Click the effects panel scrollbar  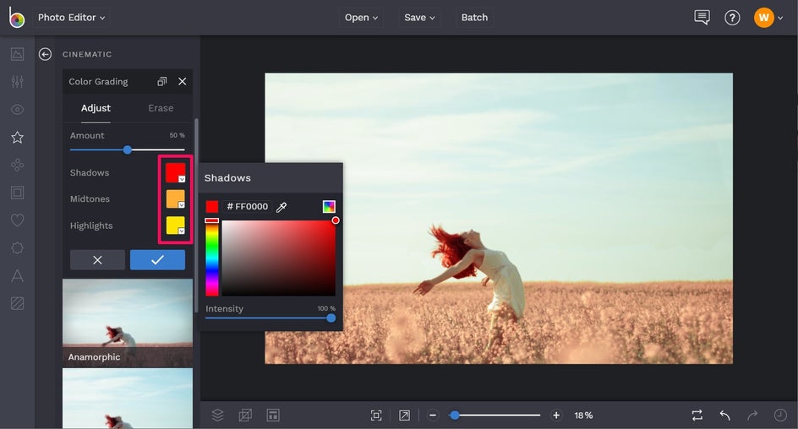[196, 215]
